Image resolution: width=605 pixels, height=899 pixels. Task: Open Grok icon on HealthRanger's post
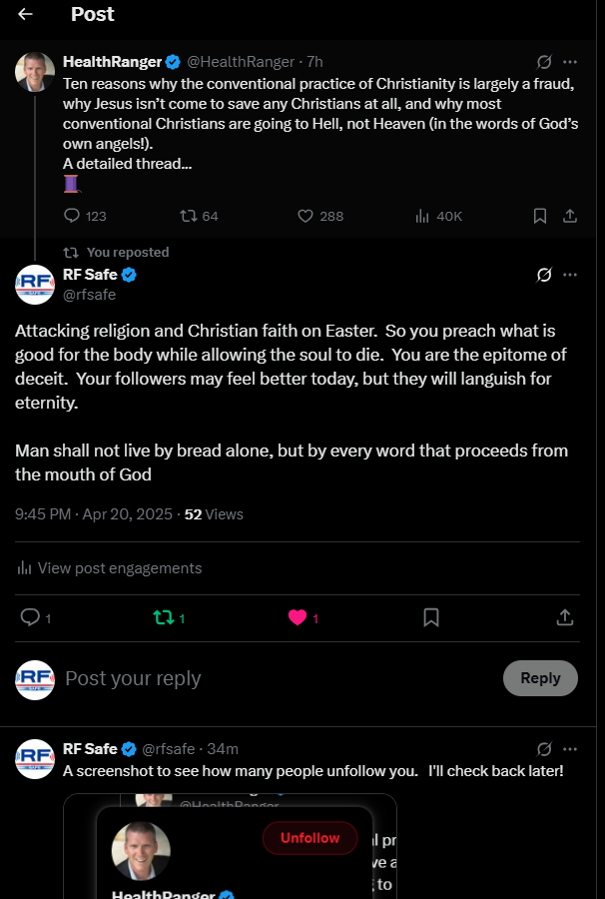point(544,62)
